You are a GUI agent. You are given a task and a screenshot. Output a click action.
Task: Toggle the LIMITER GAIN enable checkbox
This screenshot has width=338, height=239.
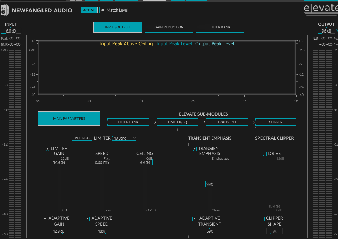[x=47, y=149]
